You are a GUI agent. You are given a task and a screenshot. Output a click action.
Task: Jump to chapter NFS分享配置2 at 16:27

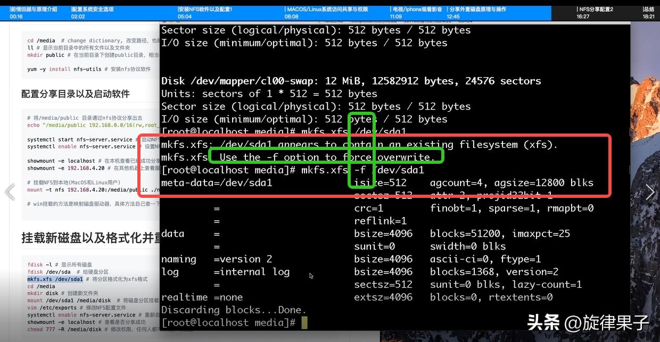(595, 13)
